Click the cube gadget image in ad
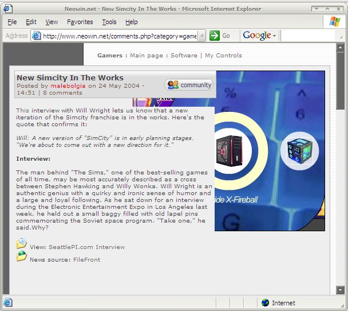 (x=299, y=151)
